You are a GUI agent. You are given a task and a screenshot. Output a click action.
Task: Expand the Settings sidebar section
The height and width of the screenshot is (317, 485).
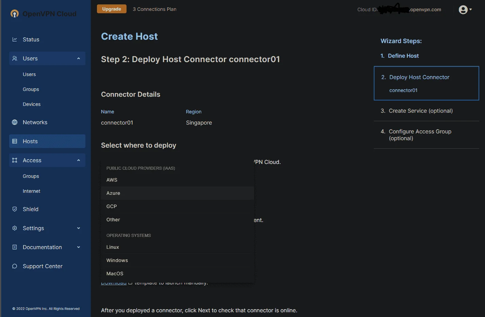(79, 228)
